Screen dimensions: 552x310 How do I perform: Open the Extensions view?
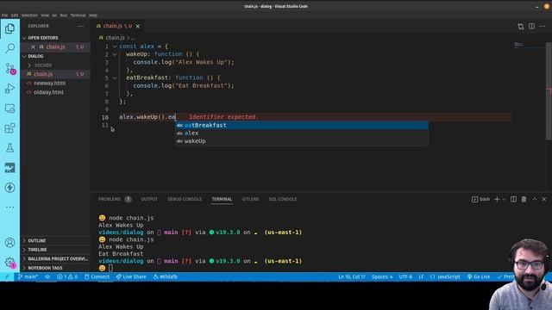[9, 128]
